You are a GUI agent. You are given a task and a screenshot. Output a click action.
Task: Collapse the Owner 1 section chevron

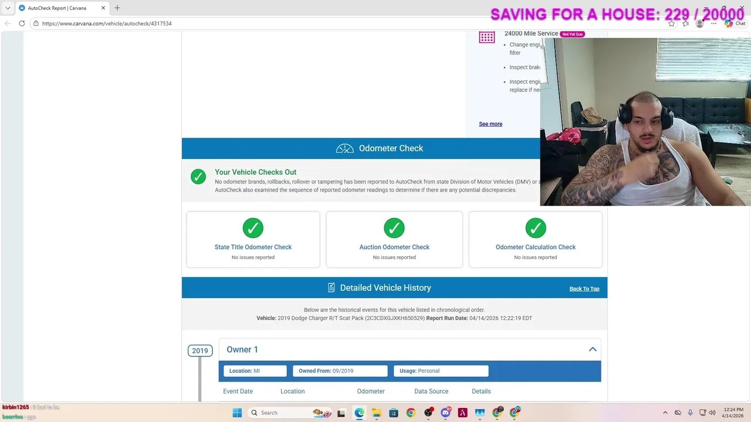593,349
